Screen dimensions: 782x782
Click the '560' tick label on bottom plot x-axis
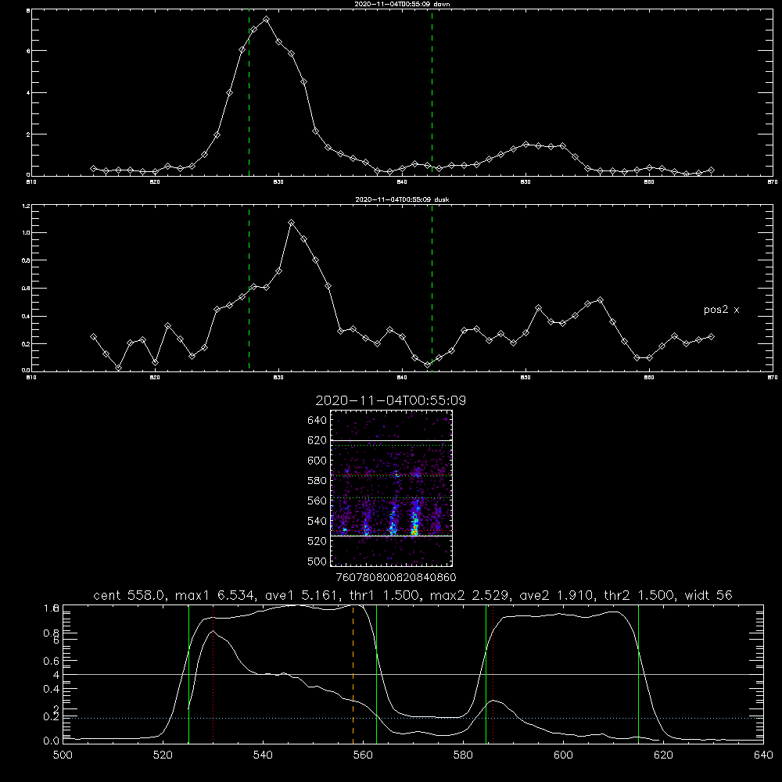pyautogui.click(x=363, y=755)
